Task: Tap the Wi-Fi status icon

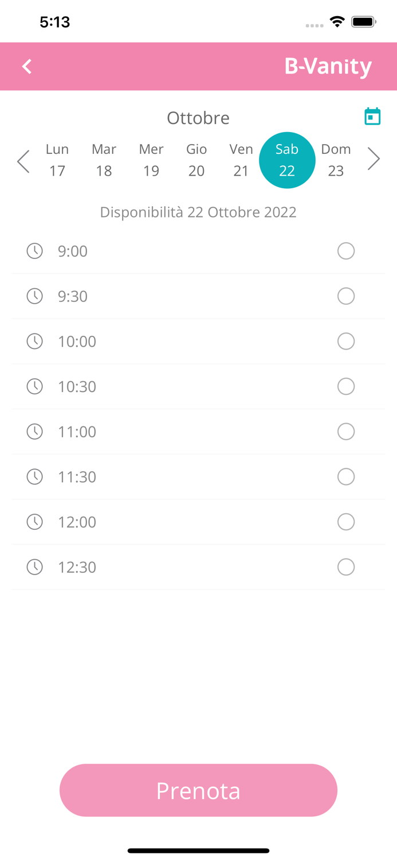Action: tap(337, 22)
